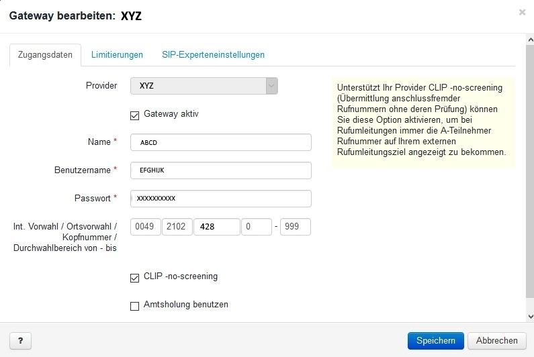Disable the CLIP -no-screening checkbox
The height and width of the screenshot is (357, 534).
134,277
